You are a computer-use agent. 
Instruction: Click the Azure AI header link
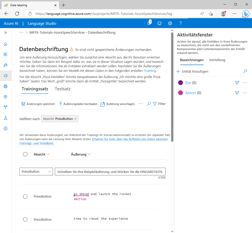(11, 23)
